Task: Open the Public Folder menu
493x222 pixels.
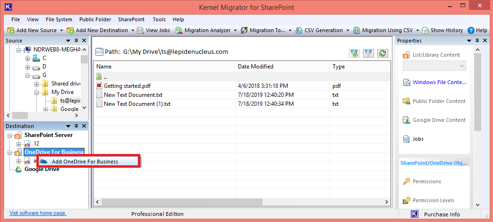Action: tap(95, 19)
